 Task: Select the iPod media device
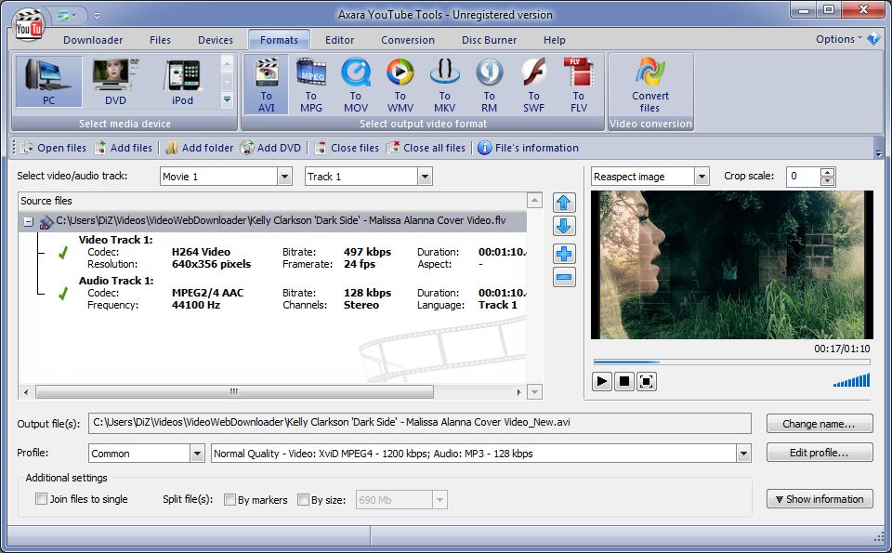click(183, 82)
